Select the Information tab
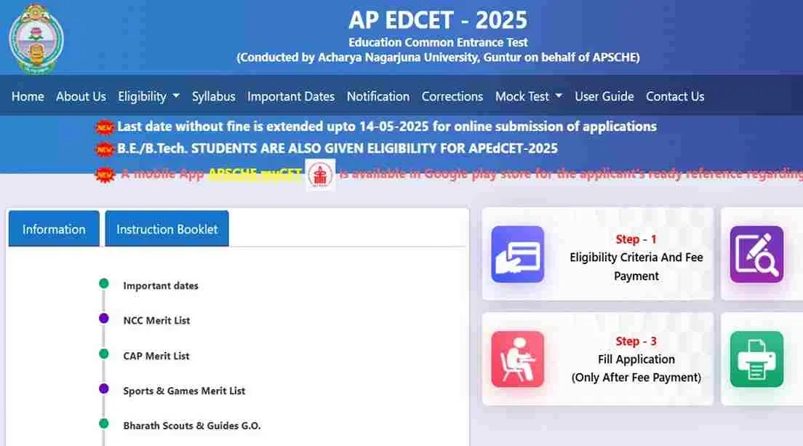The width and height of the screenshot is (803, 446). point(54,229)
